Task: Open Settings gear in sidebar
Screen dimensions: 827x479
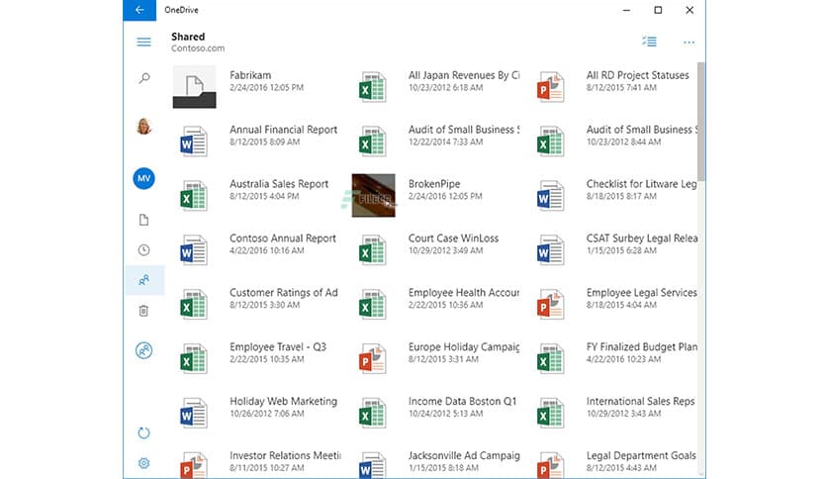Action: 143,463
